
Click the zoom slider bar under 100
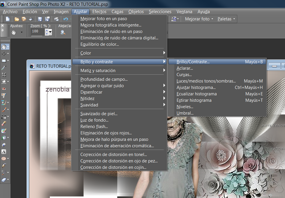pyautogui.click(x=37, y=36)
